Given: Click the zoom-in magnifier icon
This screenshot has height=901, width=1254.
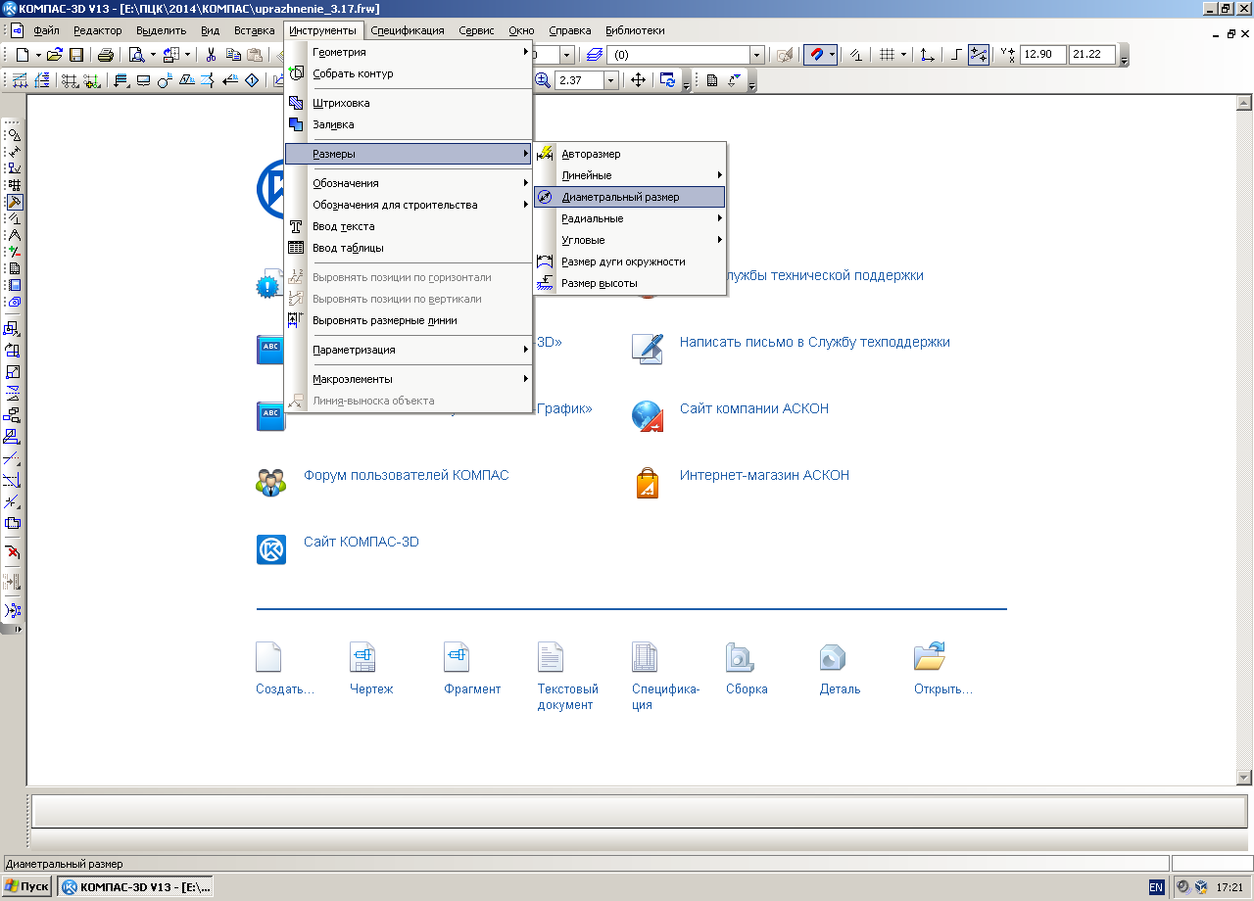Looking at the screenshot, I should pyautogui.click(x=542, y=80).
